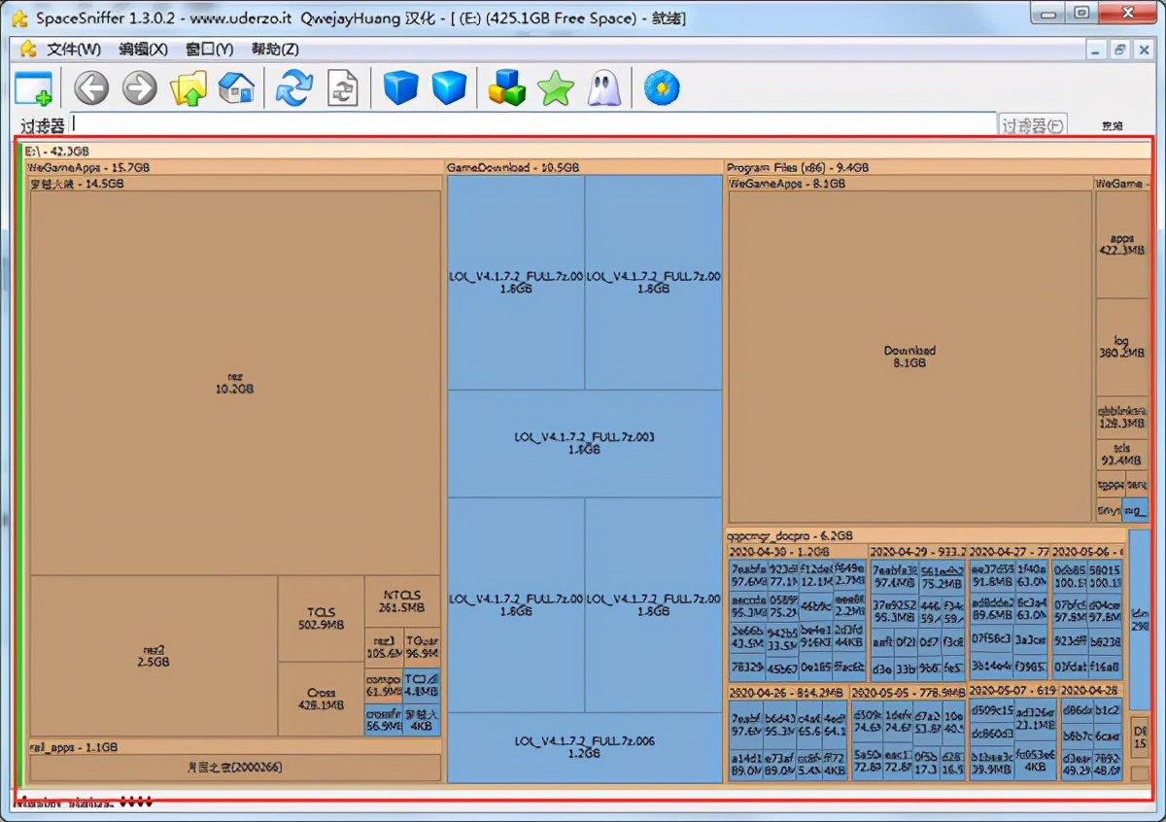This screenshot has height=822, width=1166.
Task: Click the Home house icon
Action: (236, 88)
